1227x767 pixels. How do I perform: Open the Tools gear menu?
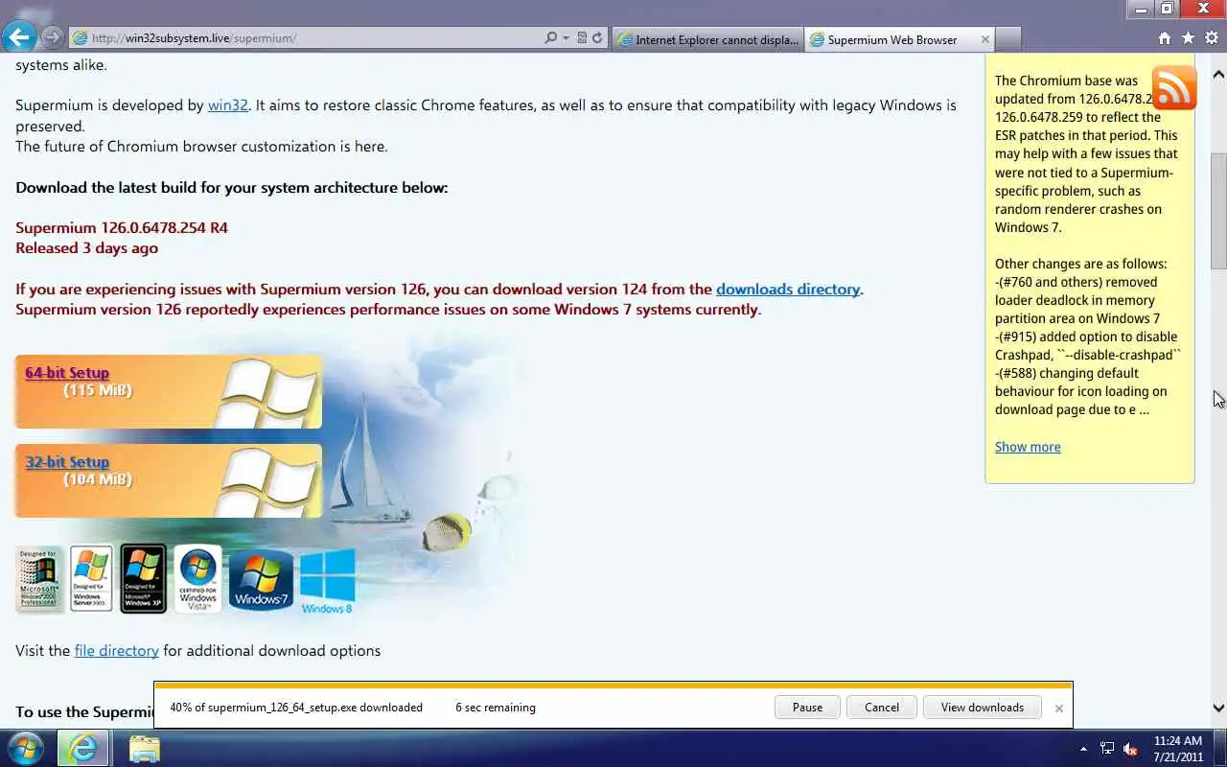pyautogui.click(x=1211, y=38)
